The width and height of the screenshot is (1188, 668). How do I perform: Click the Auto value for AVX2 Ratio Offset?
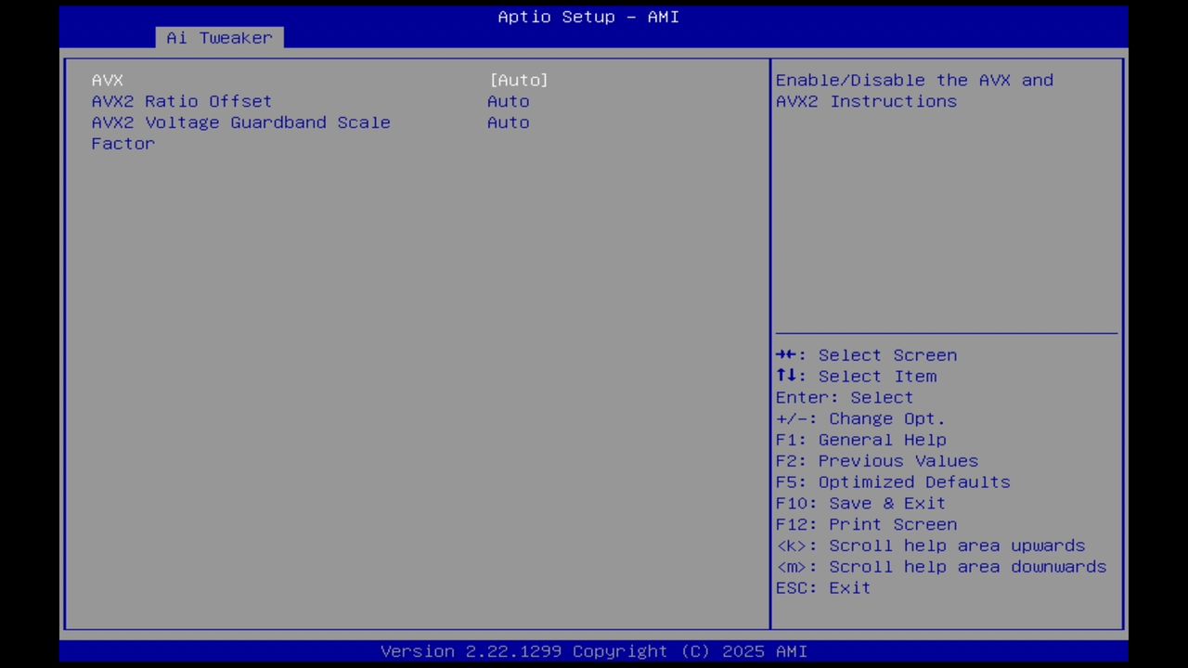click(508, 101)
